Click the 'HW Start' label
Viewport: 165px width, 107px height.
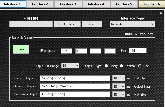(x=141, y=78)
